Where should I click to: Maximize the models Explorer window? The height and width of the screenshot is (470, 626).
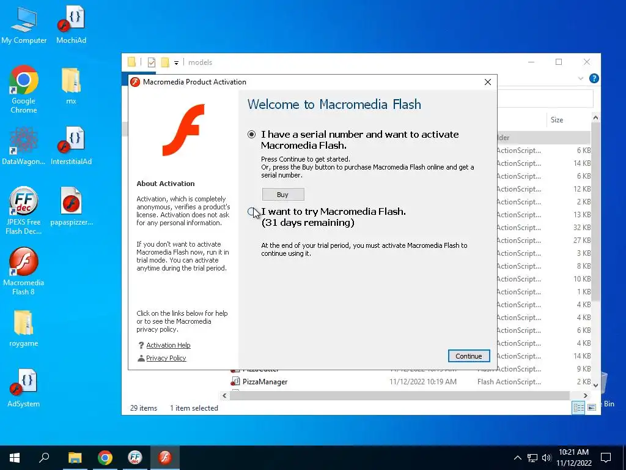pyautogui.click(x=559, y=62)
